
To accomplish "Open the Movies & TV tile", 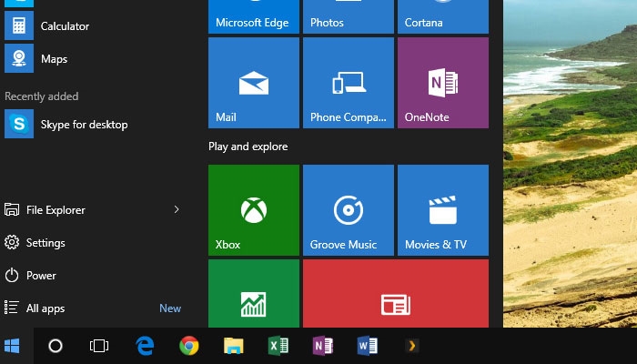I will point(443,210).
